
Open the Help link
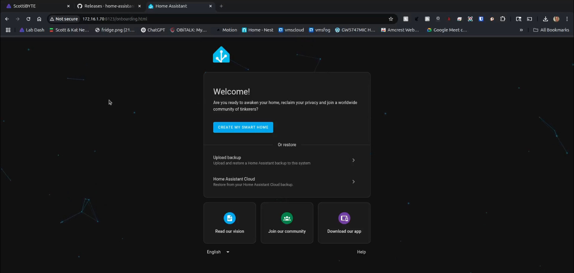pos(361,252)
